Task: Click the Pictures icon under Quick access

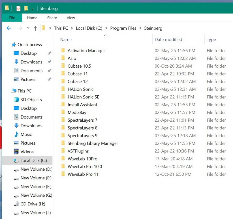Action: [16, 79]
